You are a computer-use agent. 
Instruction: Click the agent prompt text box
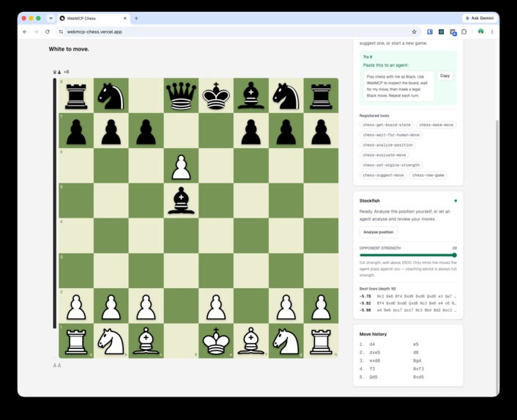tap(398, 86)
